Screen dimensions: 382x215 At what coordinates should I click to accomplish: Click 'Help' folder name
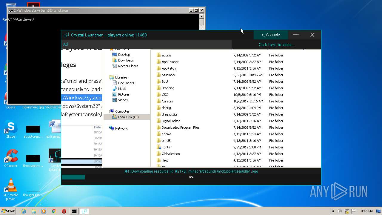pos(165,160)
